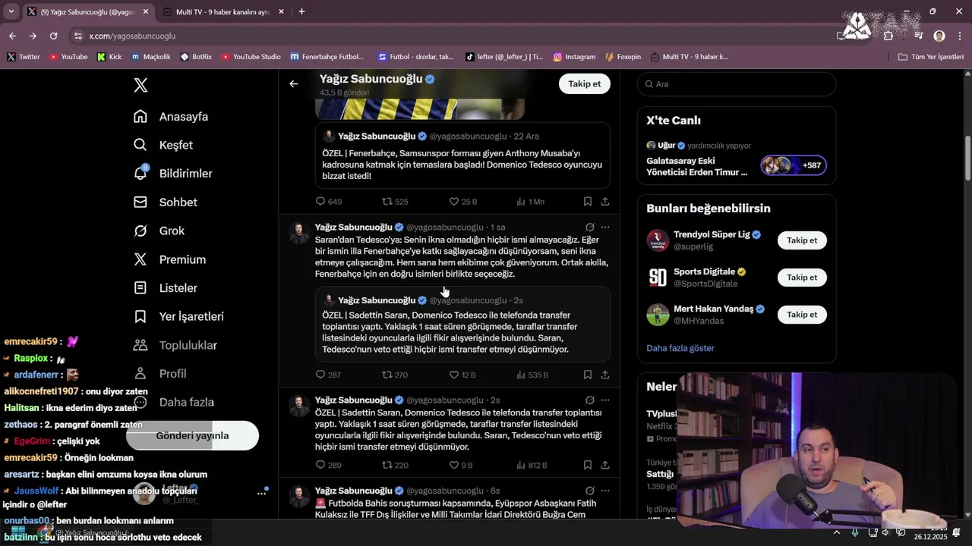Open browser tab list dropdown arrow

(11, 12)
